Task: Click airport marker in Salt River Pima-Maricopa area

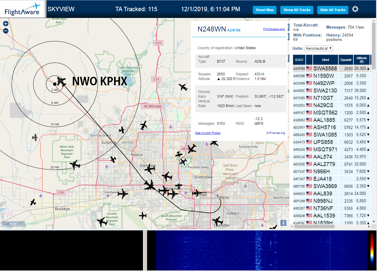Action: pyautogui.click(x=246, y=186)
